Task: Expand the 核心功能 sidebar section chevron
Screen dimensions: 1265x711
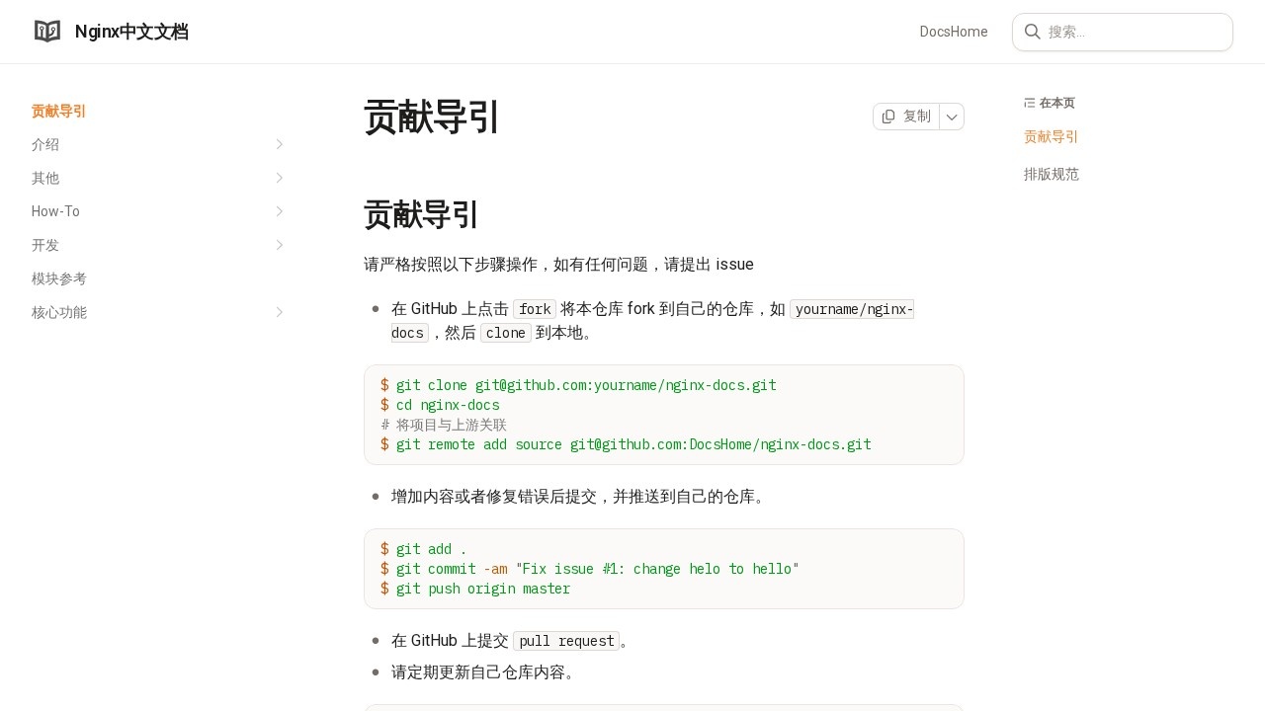Action: 280,312
